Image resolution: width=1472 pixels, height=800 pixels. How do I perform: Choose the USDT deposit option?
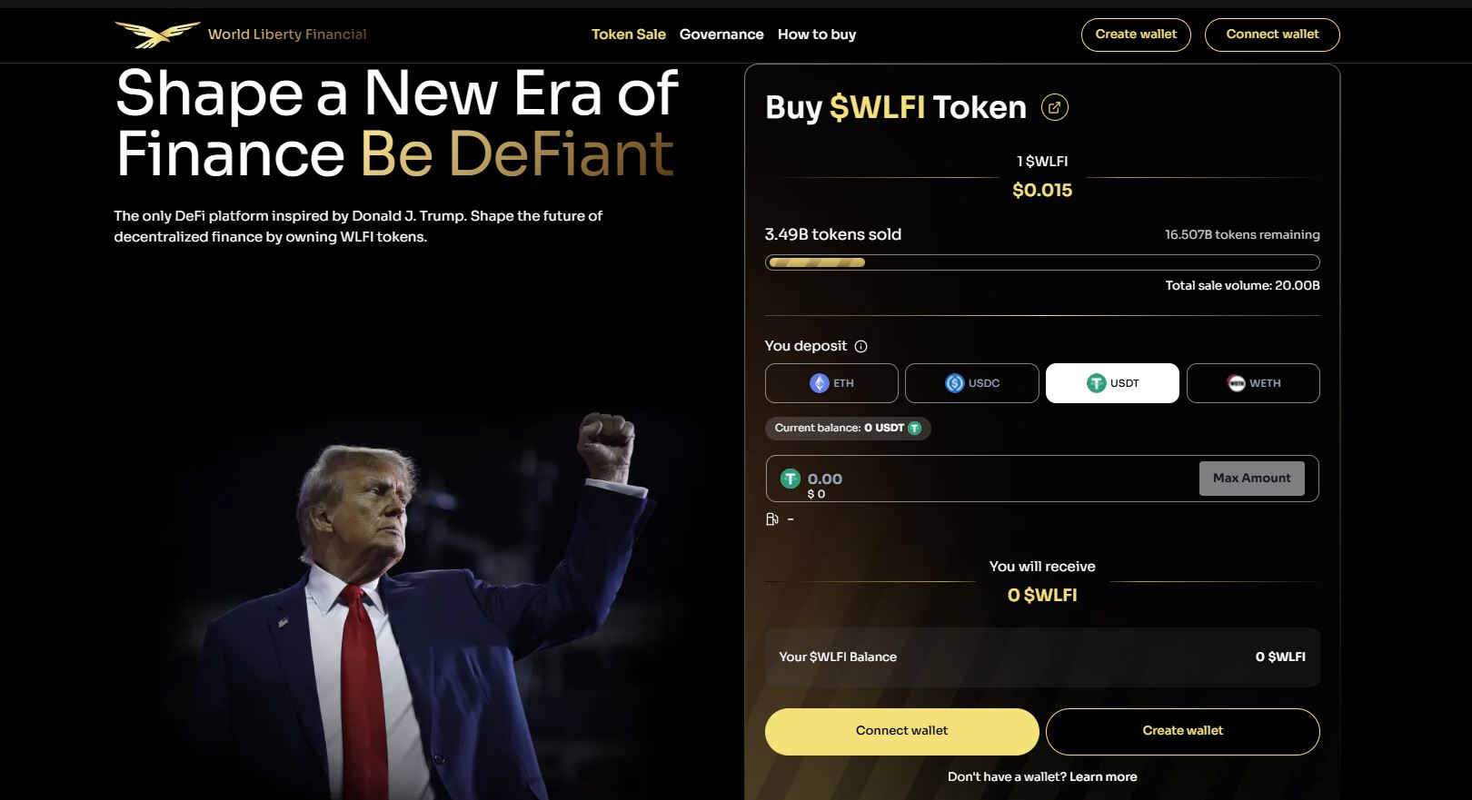click(x=1112, y=383)
